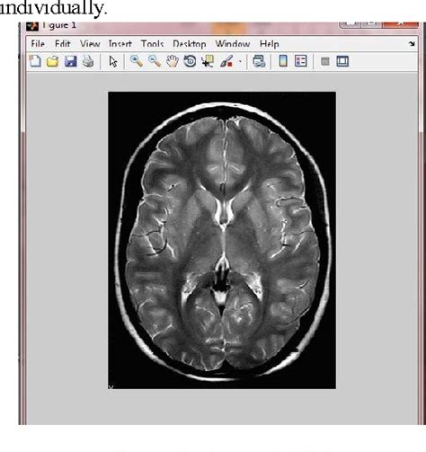The width and height of the screenshot is (426, 452).
Task: Activate the Zoom Out magnifier tool
Action: [155, 61]
